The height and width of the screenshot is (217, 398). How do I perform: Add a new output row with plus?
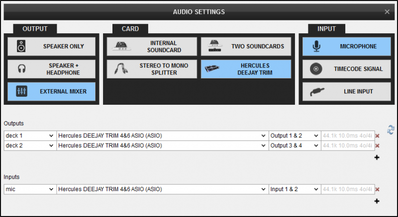[x=377, y=157]
